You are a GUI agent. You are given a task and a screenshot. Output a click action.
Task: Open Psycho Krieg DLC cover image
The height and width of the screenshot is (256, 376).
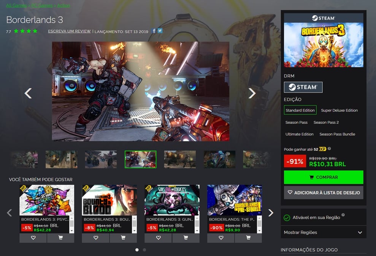[x=47, y=200]
